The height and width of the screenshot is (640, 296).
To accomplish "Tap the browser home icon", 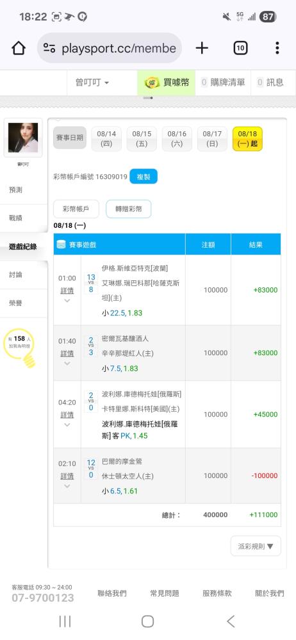I will pos(19,48).
